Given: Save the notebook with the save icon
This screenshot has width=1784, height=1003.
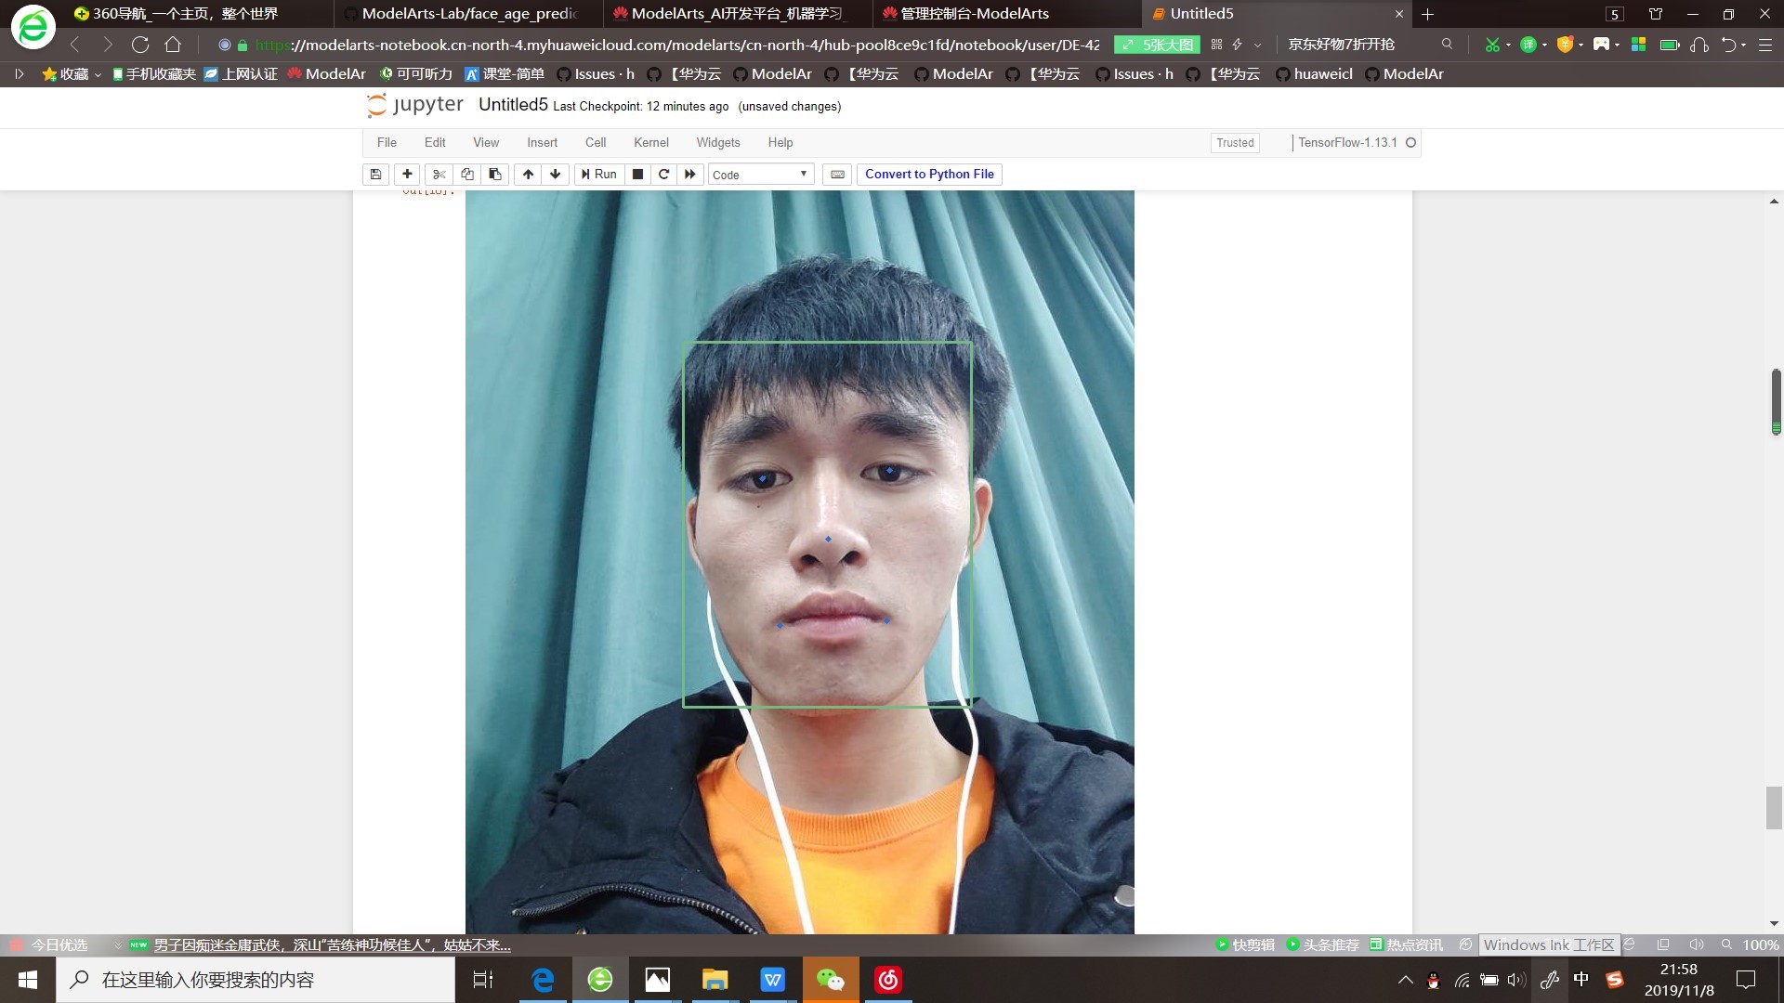Looking at the screenshot, I should coord(375,175).
